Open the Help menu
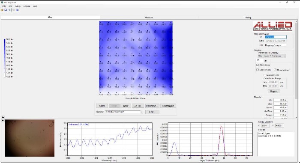The width and height of the screenshot is (300, 163). [x=35, y=6]
